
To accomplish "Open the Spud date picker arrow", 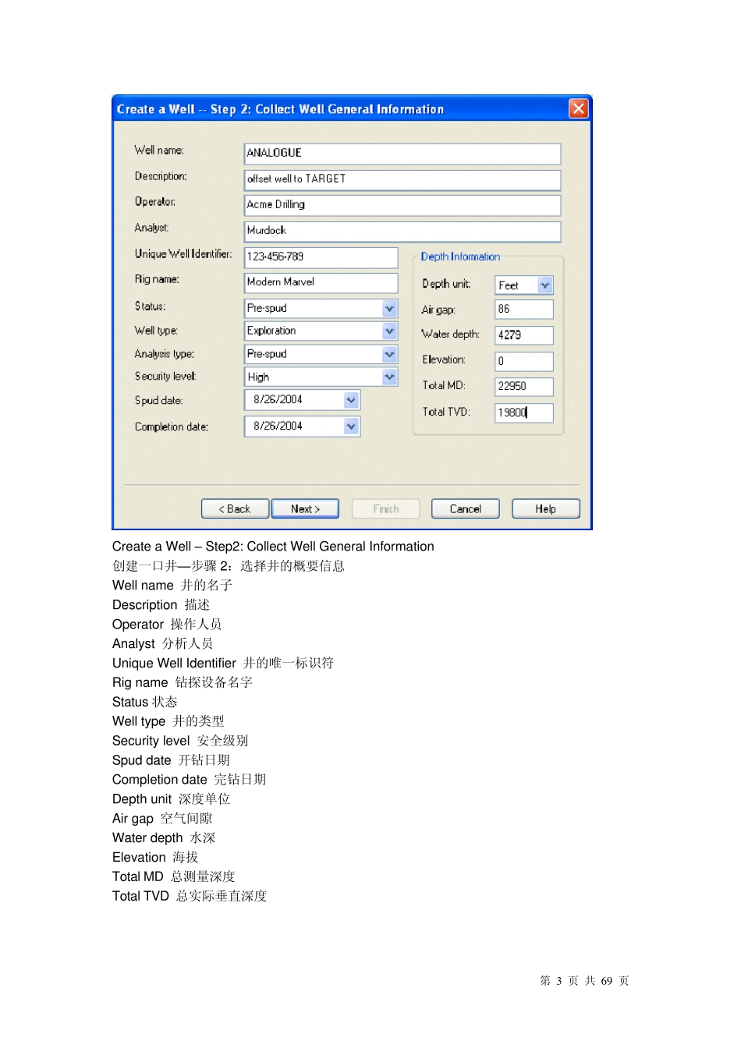I will 351,400.
